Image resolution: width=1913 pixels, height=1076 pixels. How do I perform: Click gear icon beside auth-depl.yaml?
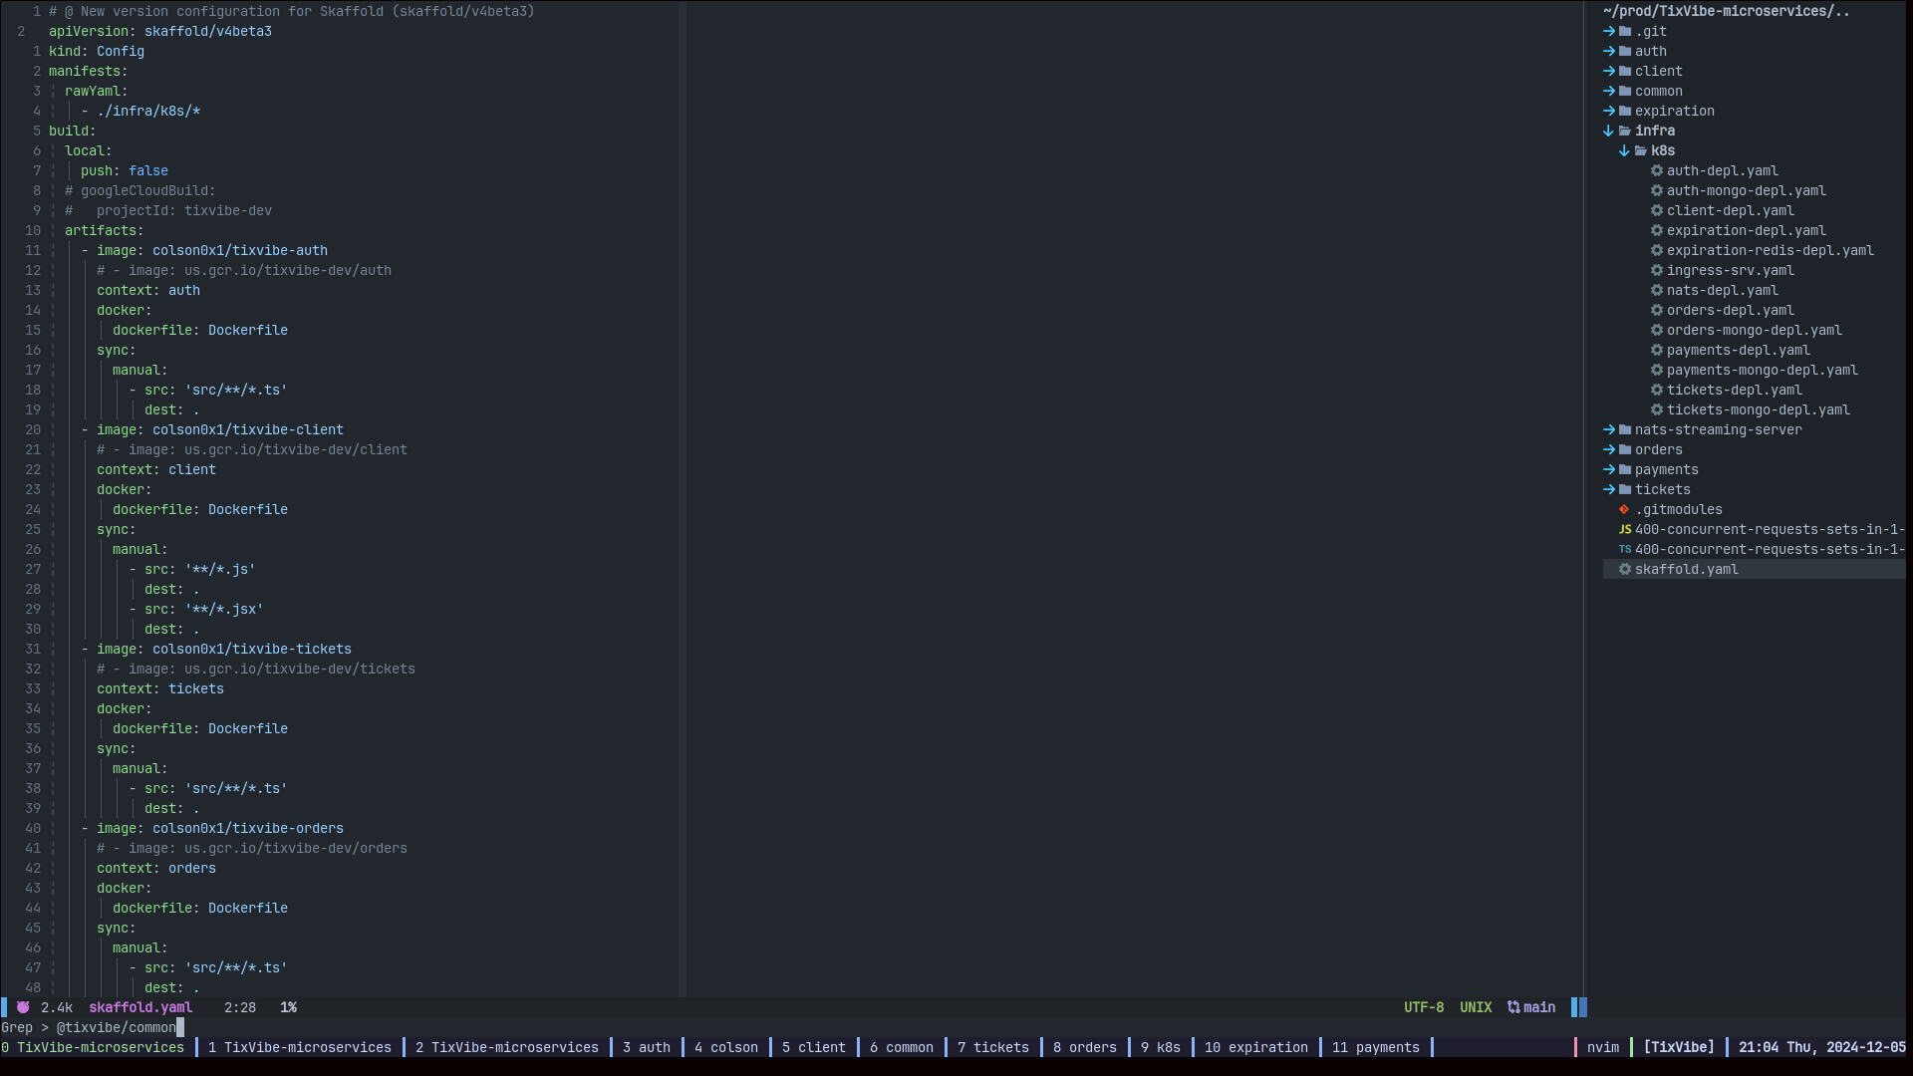point(1657,170)
